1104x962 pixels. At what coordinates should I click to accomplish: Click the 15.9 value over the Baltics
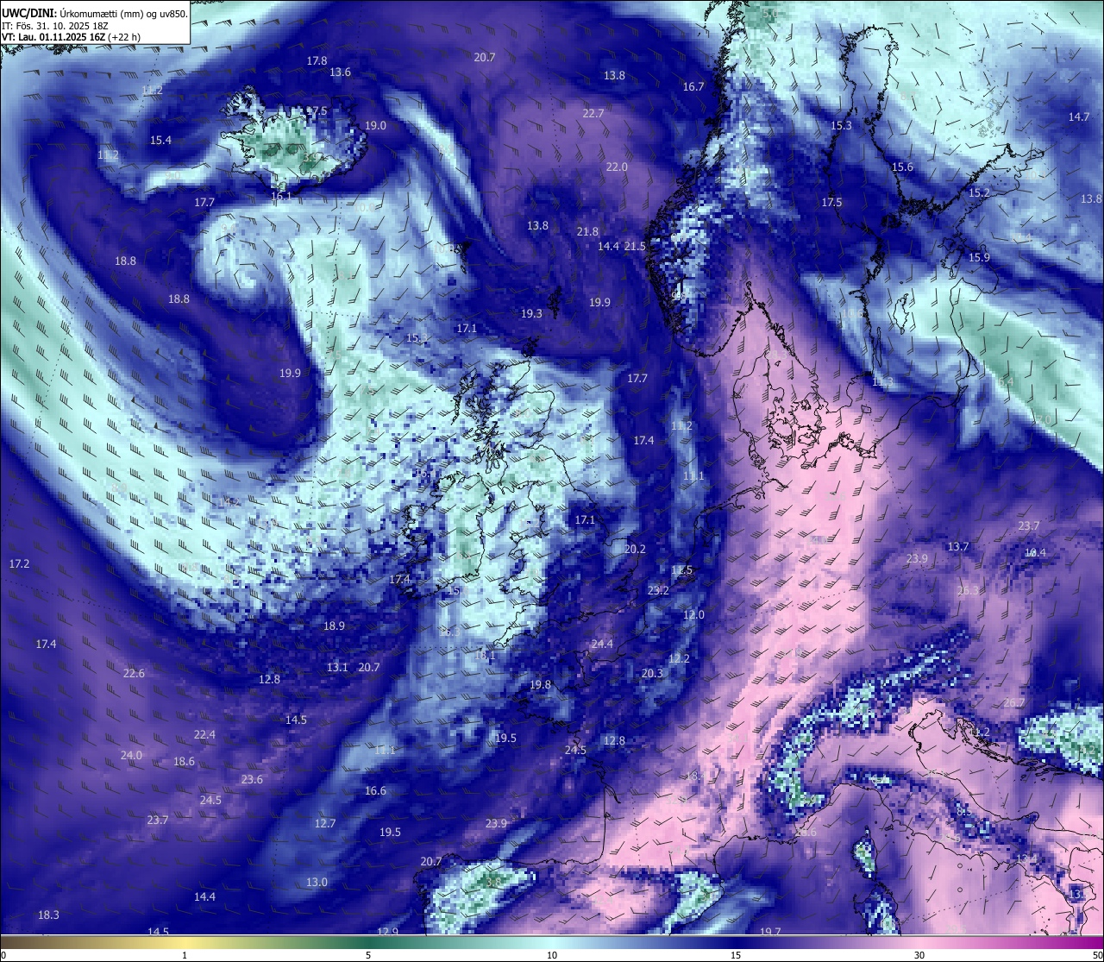[979, 257]
